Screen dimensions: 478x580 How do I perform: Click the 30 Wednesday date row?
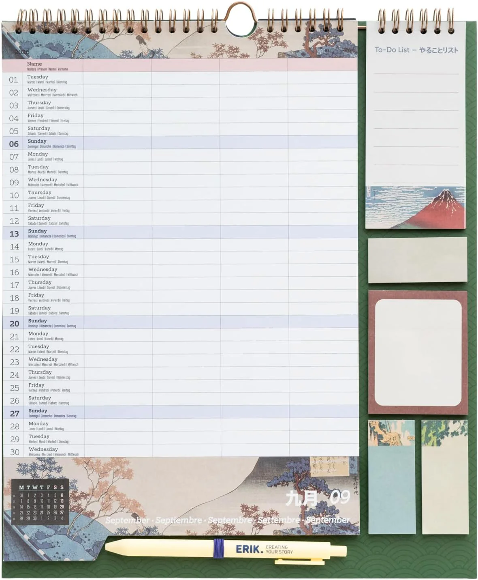coord(181,451)
